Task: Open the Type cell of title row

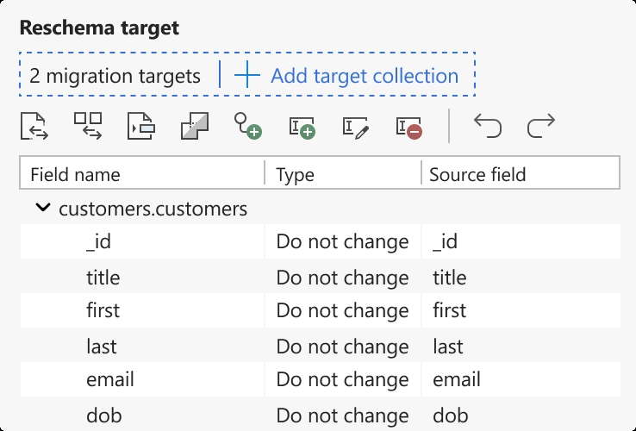Action: (343, 278)
